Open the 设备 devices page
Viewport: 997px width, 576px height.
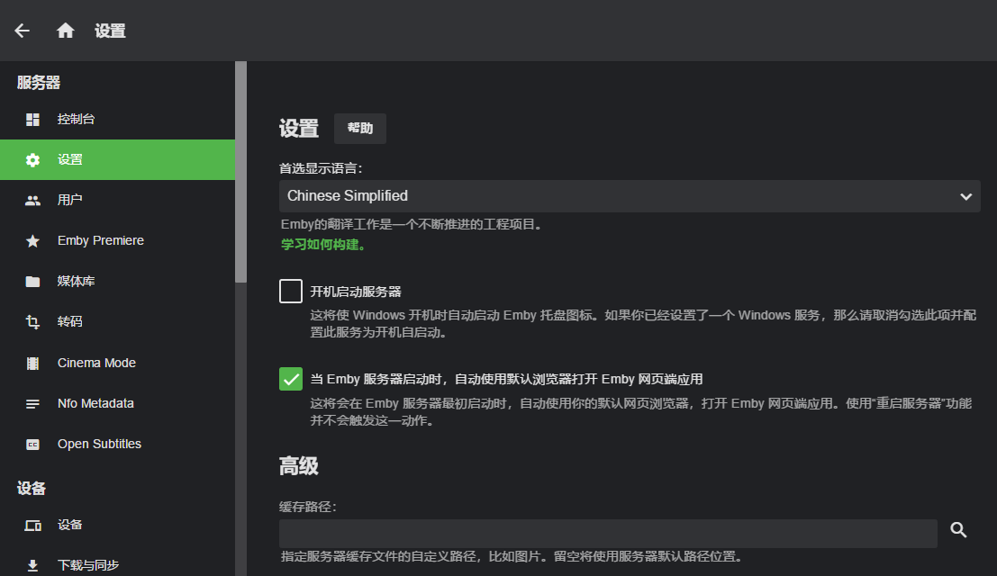[33, 524]
